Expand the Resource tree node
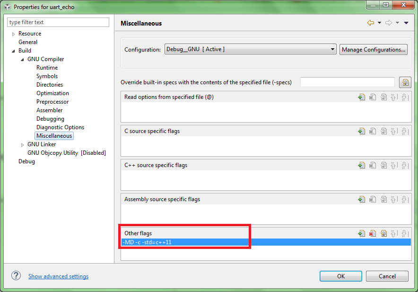 coord(13,34)
